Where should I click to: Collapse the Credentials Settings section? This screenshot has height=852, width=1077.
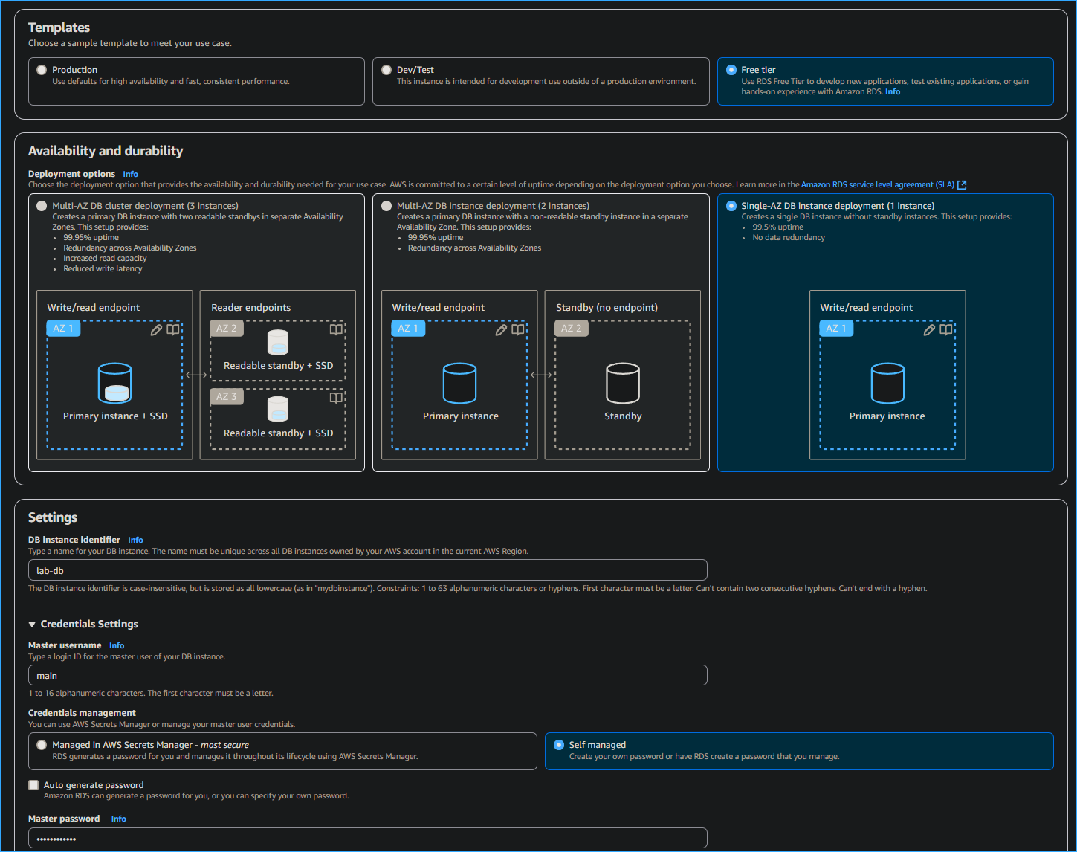tap(31, 624)
